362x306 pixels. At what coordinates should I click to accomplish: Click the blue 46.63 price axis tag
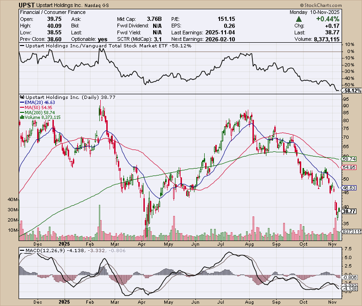(349, 188)
